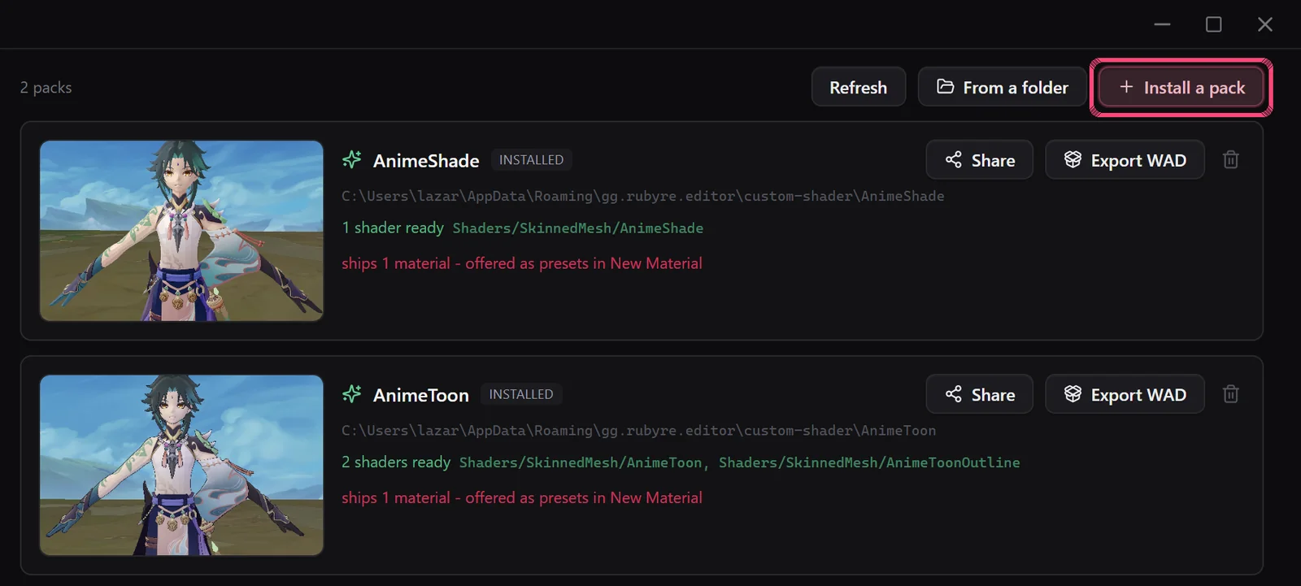Click INSTALLED badge next to AnimeShade

[531, 160]
